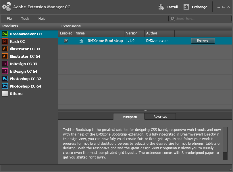This screenshot has height=172, width=233.
Task: Click the Exchange button label
Action: click(200, 7)
